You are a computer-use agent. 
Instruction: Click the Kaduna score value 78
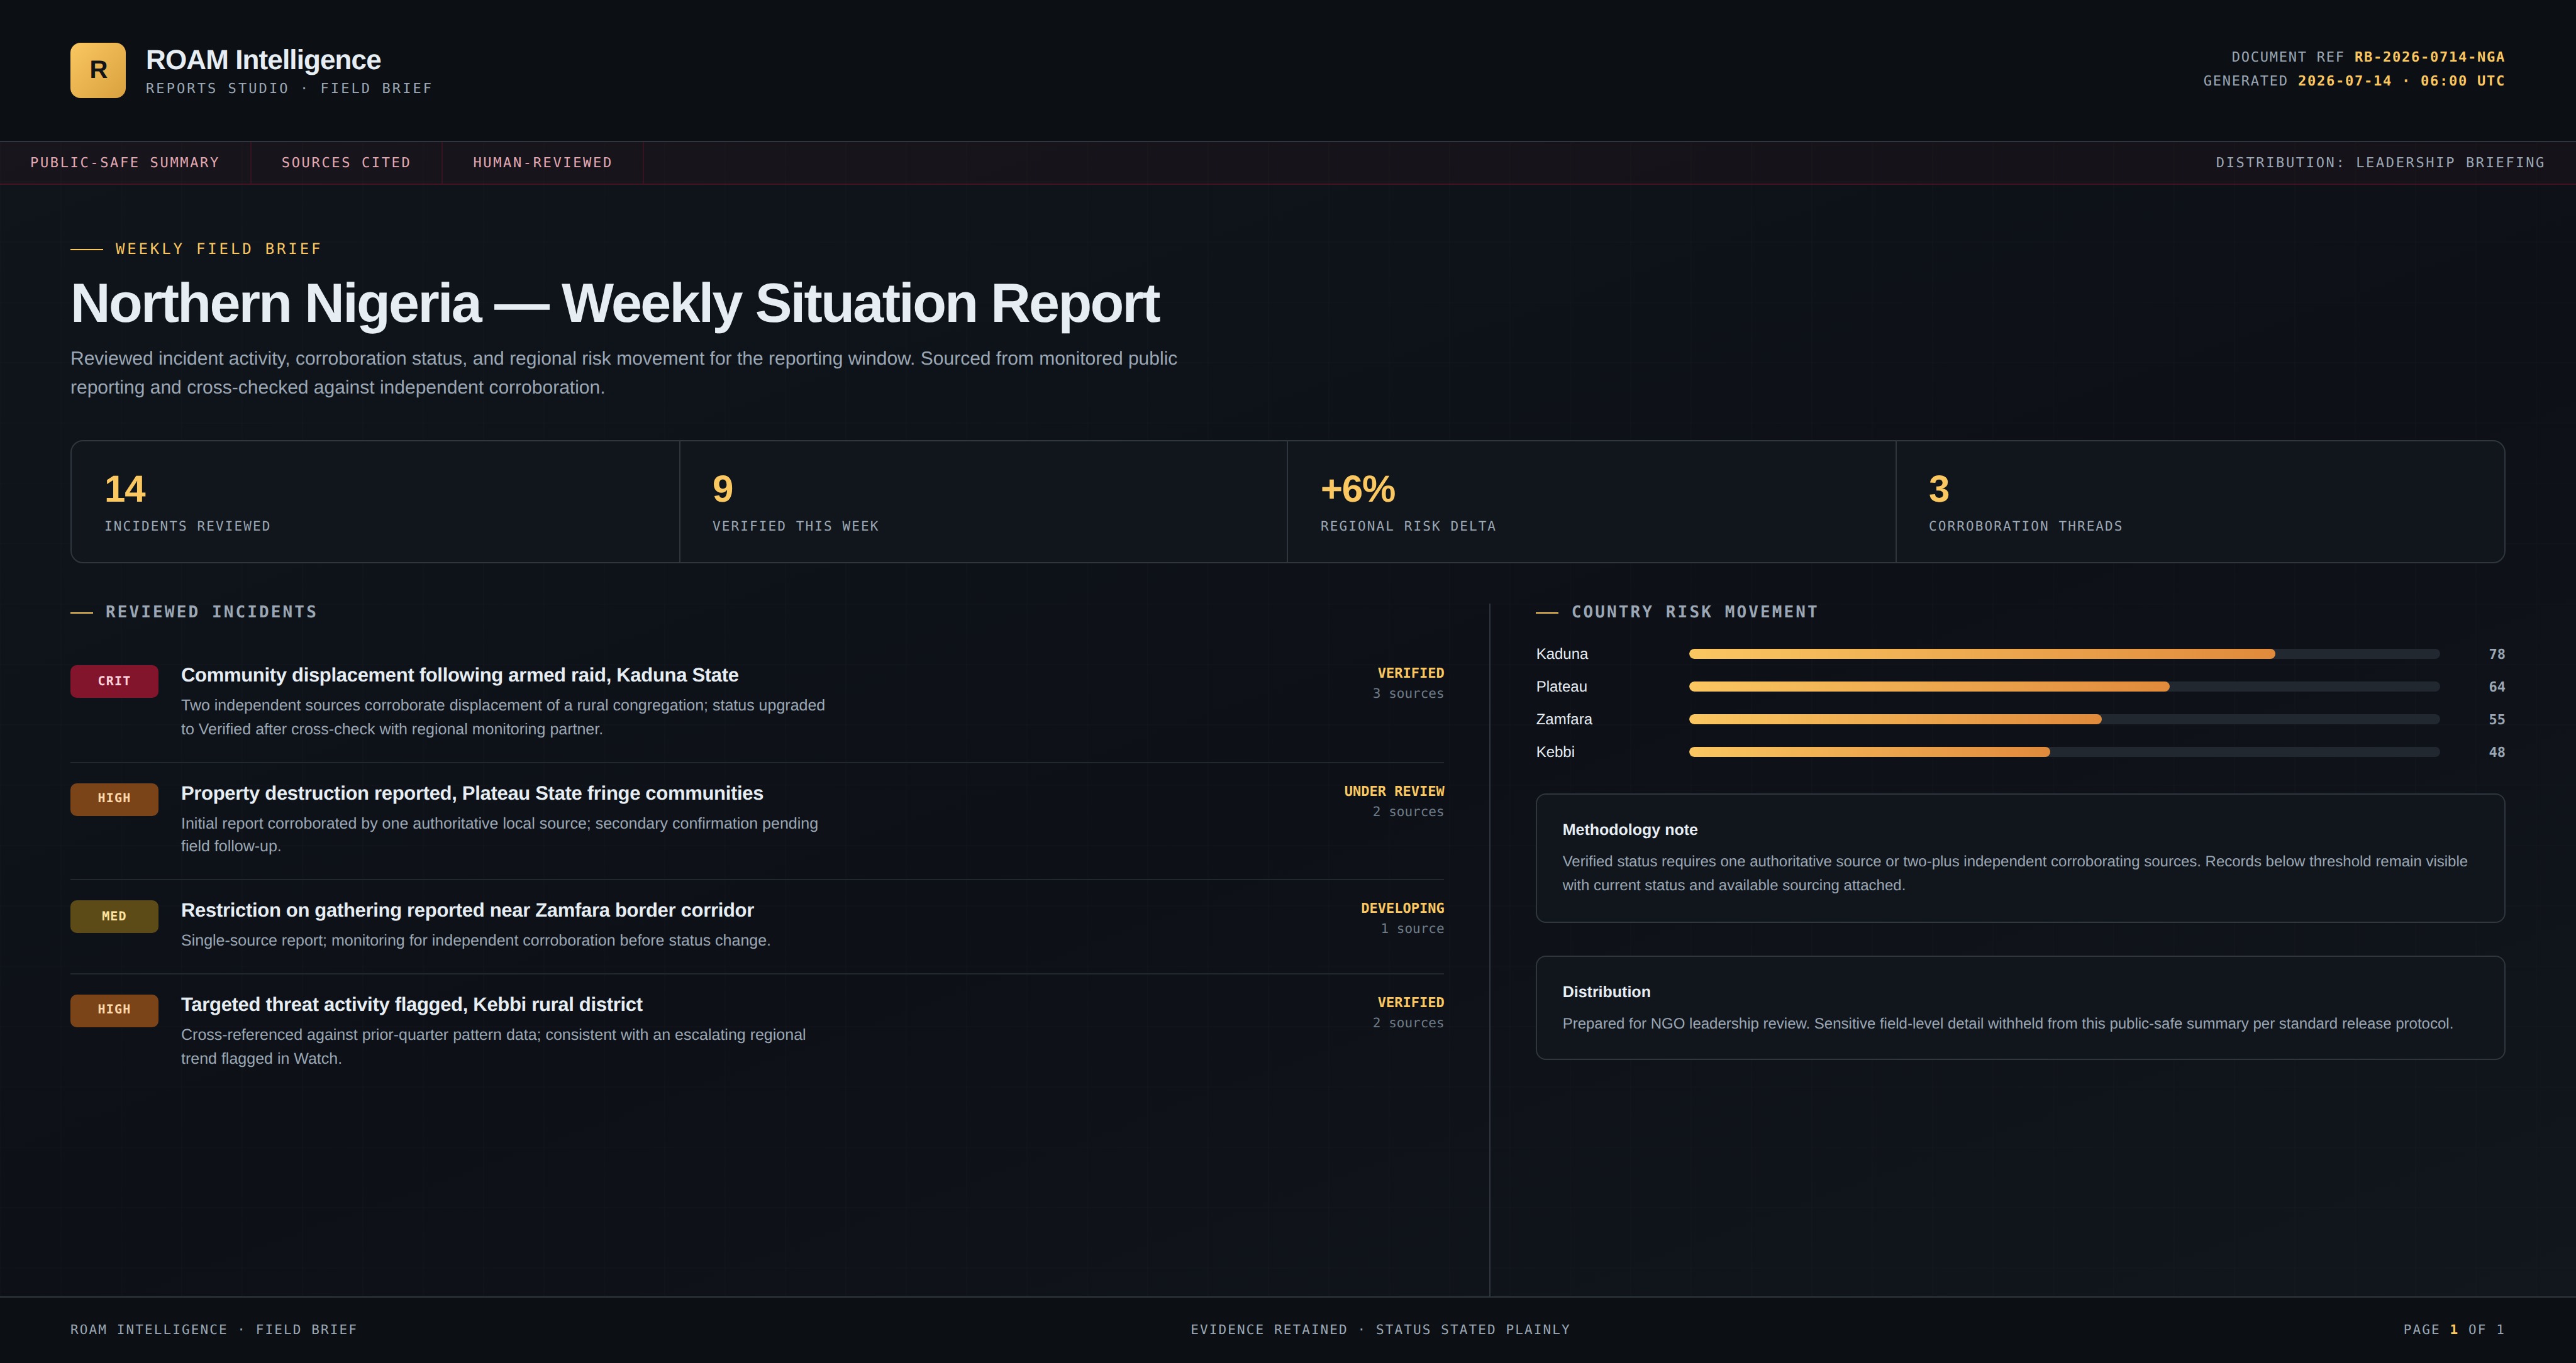coord(2496,654)
